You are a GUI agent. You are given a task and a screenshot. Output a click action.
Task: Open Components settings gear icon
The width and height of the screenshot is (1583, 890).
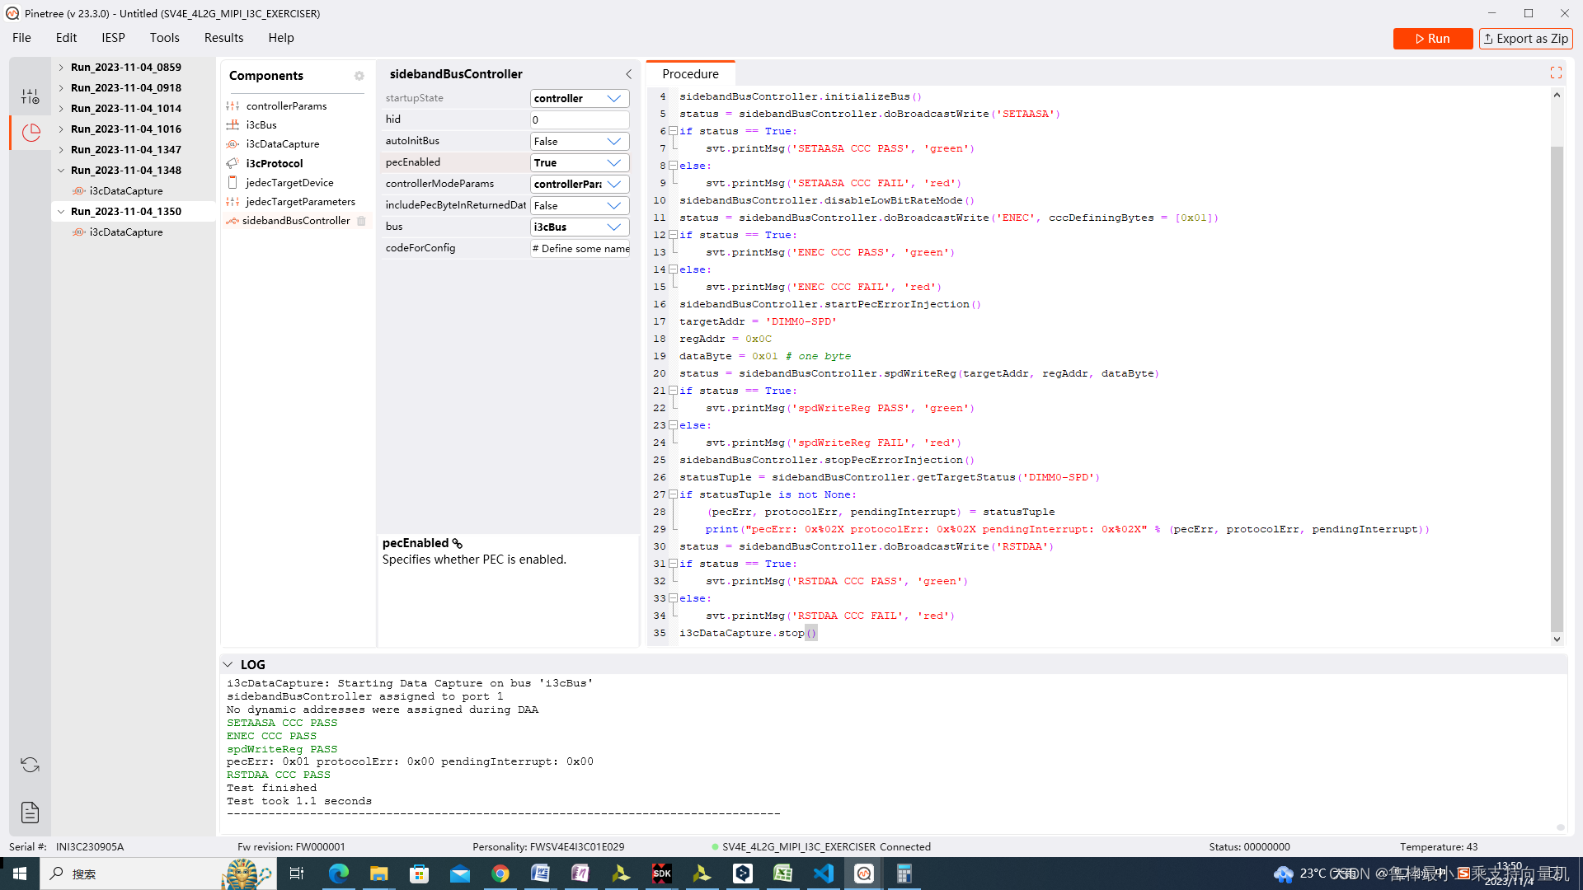[359, 76]
